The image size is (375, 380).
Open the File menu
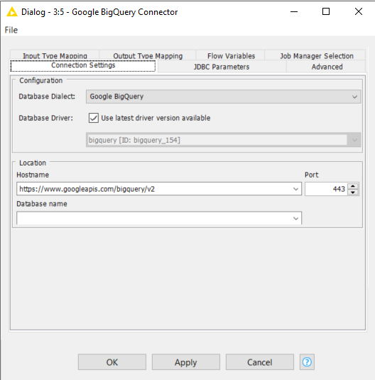[11, 30]
